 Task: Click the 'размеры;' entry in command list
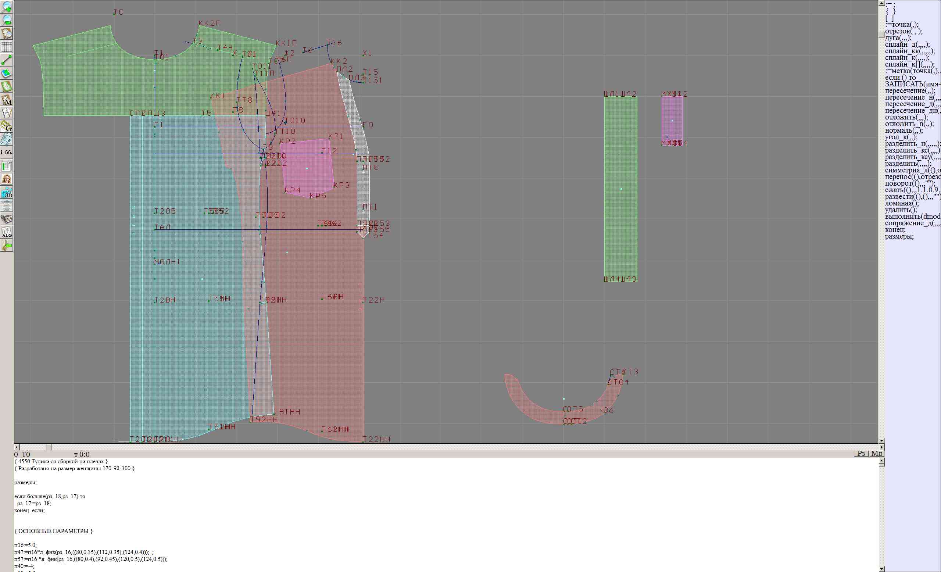[x=899, y=236]
